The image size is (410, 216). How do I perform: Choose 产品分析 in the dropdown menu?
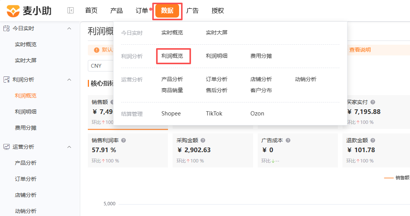point(172,79)
